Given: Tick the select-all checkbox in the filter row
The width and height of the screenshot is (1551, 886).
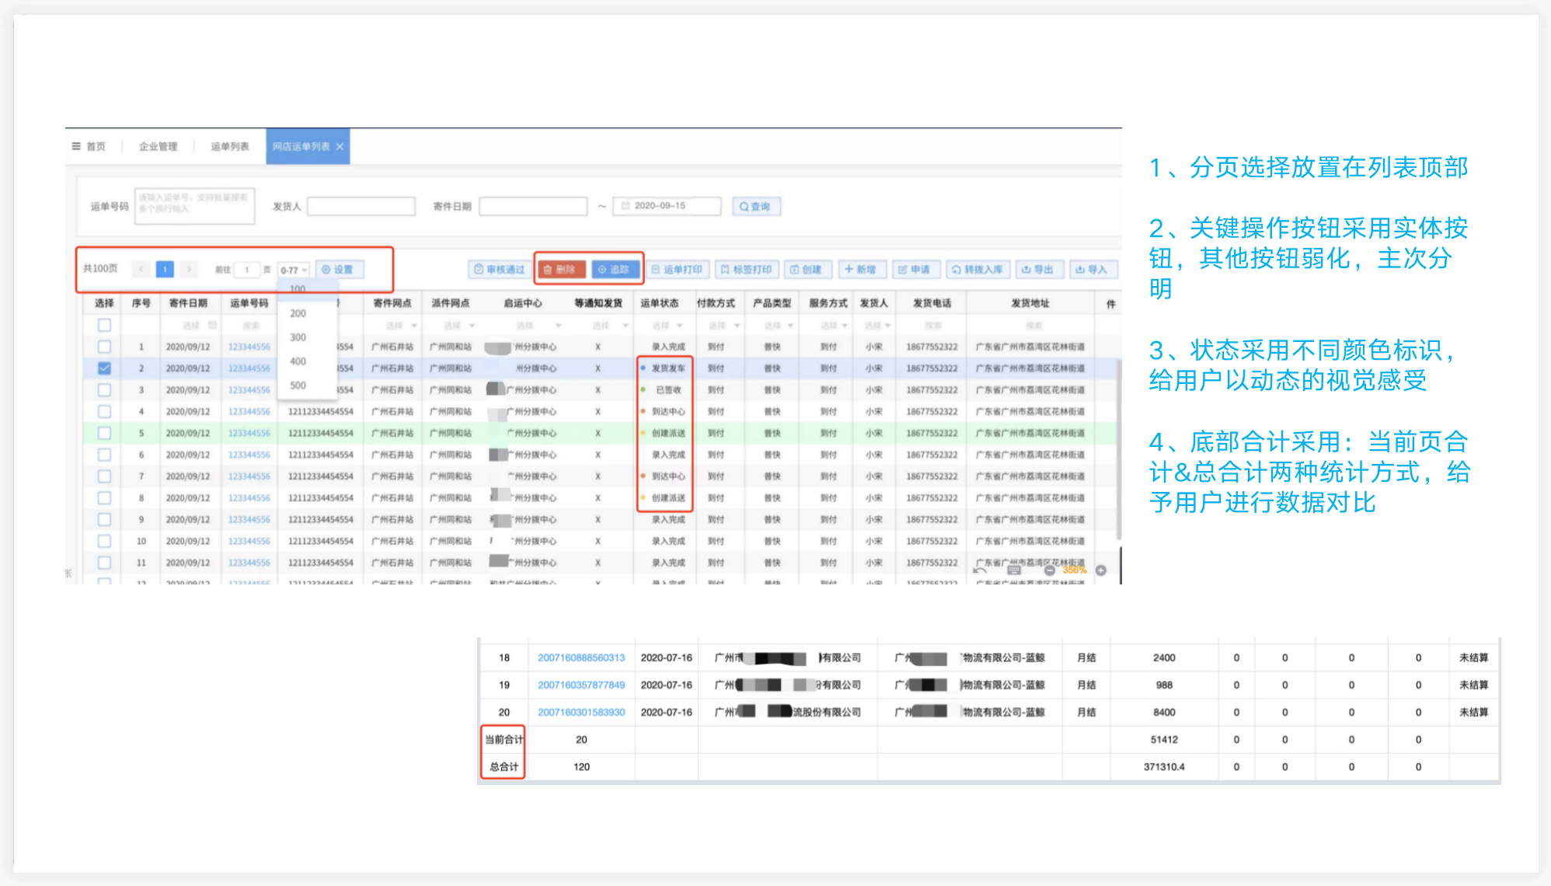Looking at the screenshot, I should click(104, 326).
